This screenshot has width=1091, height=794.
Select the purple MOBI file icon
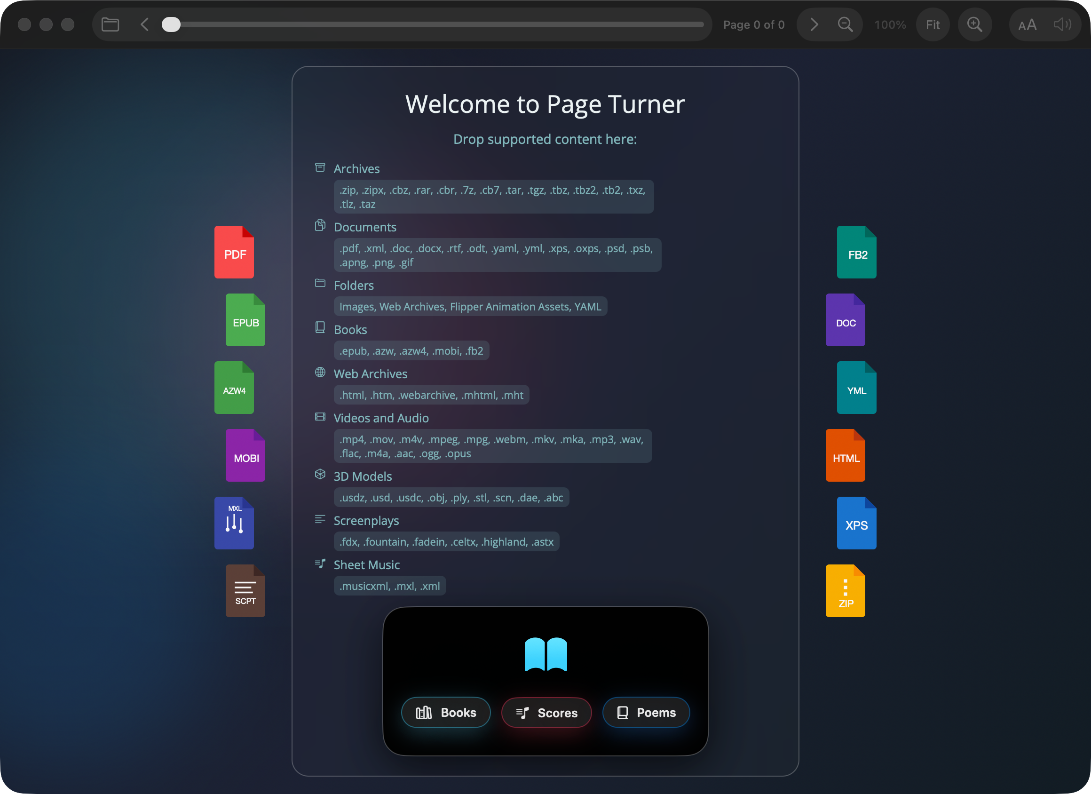click(245, 456)
